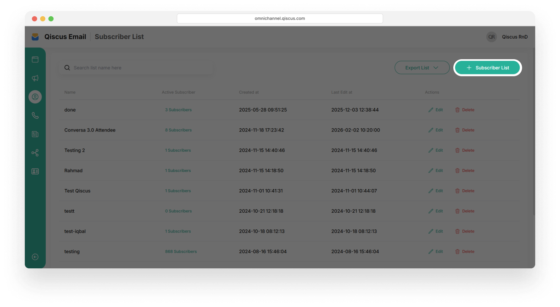
Task: View 3 Subscribers of the done list
Action: tap(178, 110)
